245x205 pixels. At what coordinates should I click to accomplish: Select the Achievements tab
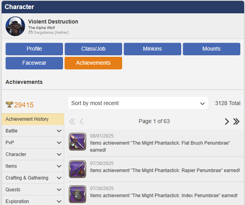(93, 63)
